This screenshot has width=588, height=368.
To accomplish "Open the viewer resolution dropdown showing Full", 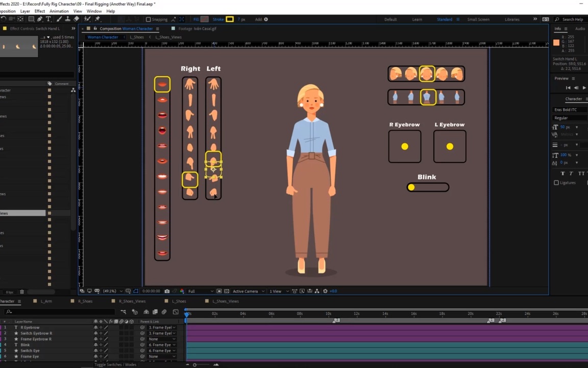I will [x=200, y=291].
